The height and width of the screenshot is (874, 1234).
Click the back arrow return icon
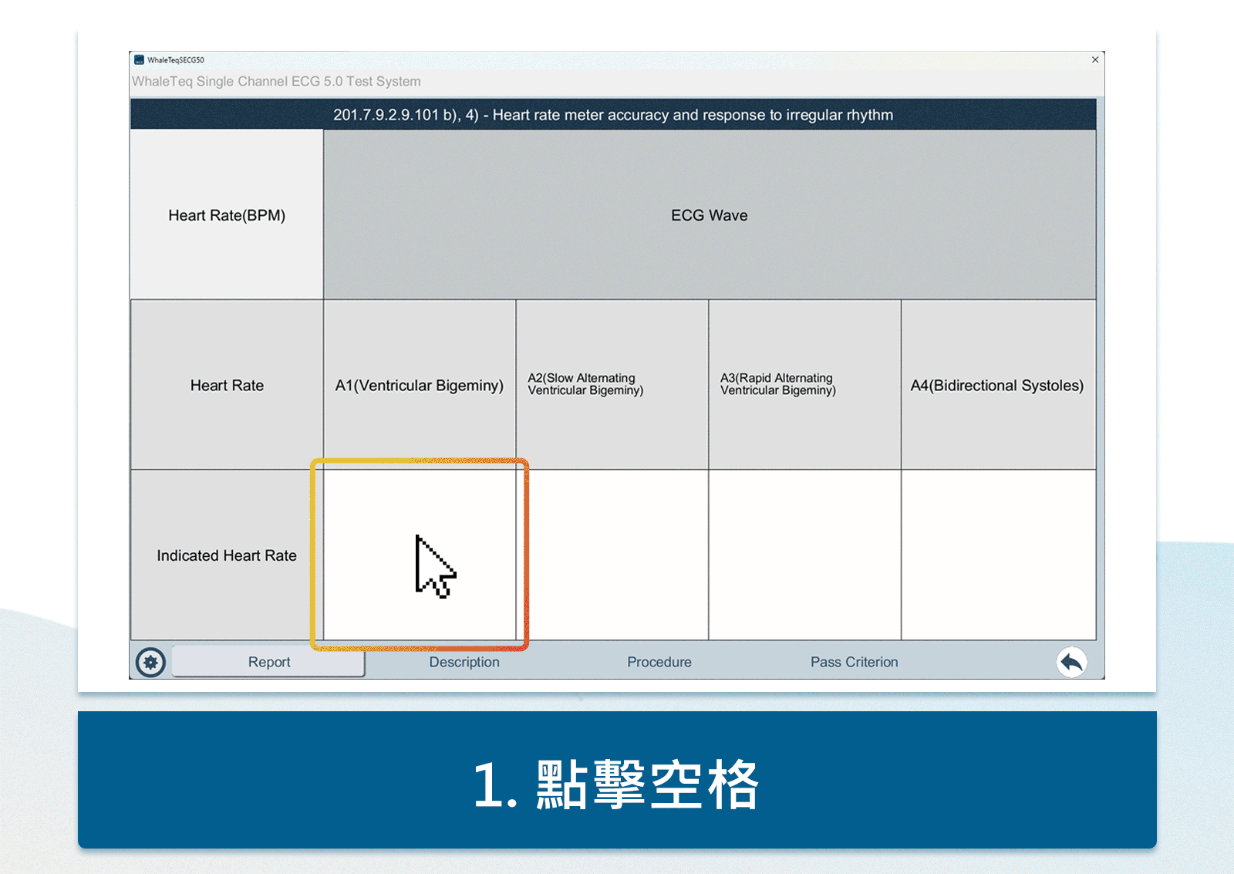pyautogui.click(x=1071, y=662)
